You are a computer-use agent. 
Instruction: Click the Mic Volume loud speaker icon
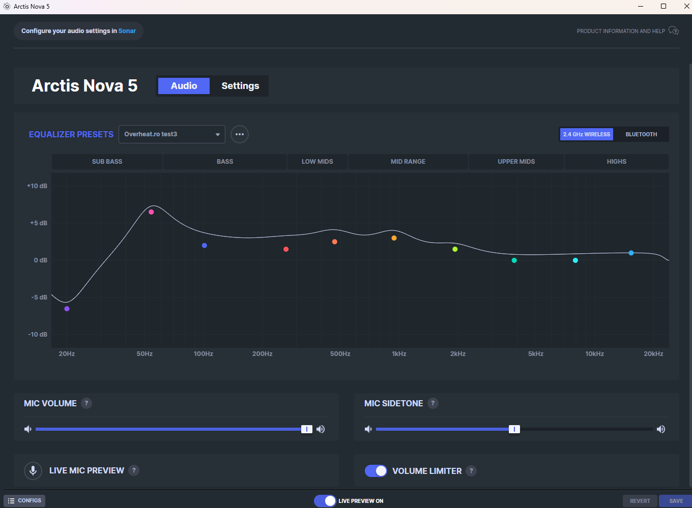[x=321, y=429]
